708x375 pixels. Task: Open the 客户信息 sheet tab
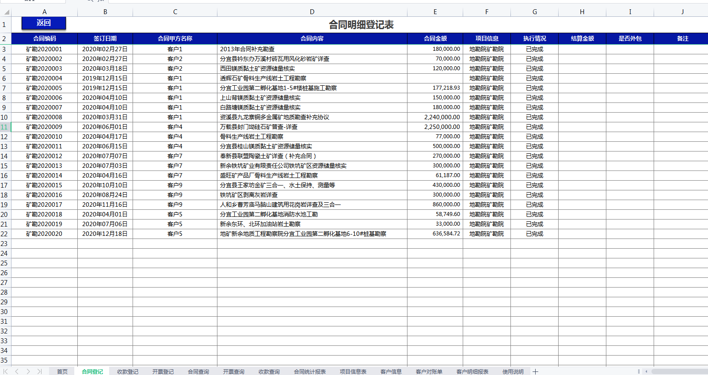coord(391,371)
